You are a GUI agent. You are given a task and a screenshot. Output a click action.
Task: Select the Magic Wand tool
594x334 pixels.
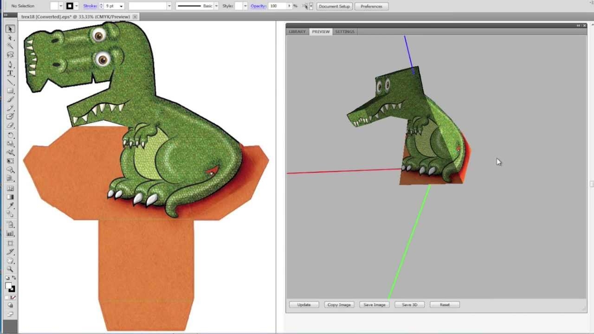click(x=10, y=46)
